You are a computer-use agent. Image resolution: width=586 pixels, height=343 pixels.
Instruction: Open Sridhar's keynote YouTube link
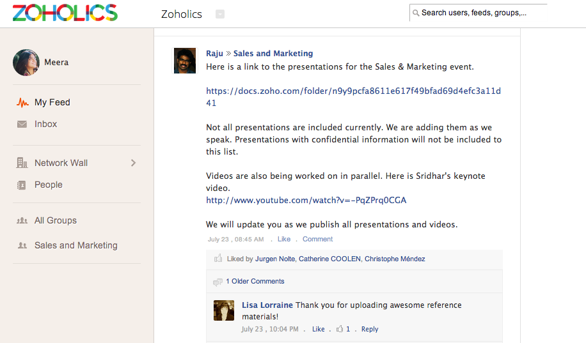tap(306, 200)
